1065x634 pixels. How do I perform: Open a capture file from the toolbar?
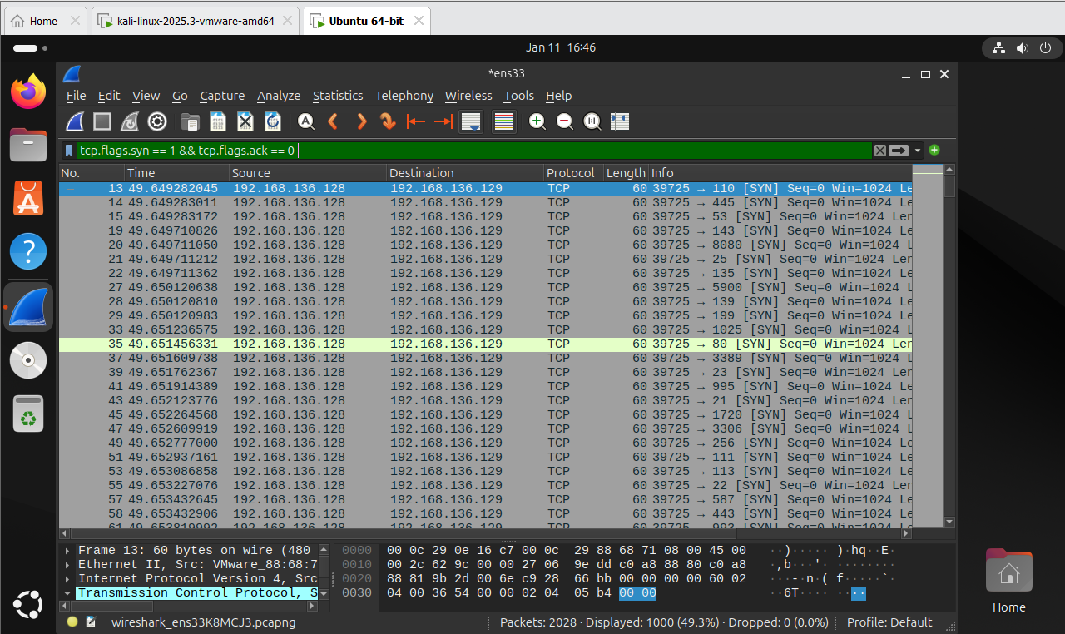190,121
